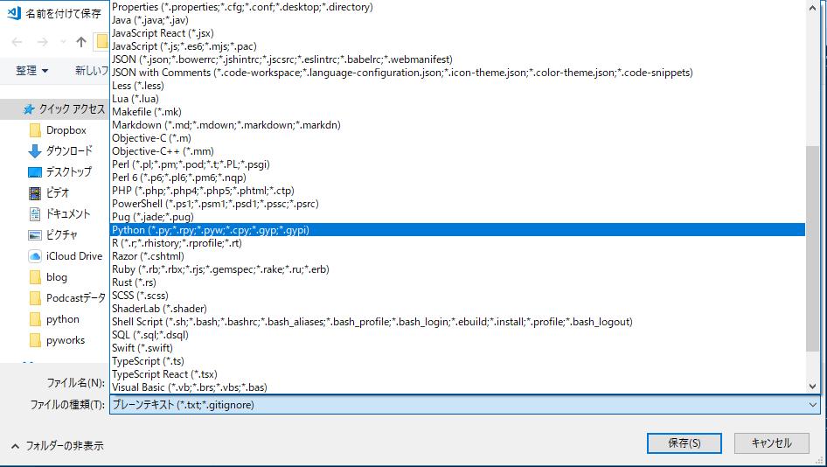Image resolution: width=827 pixels, height=467 pixels.
Task: Click the python folder icon
Action: [x=35, y=320]
